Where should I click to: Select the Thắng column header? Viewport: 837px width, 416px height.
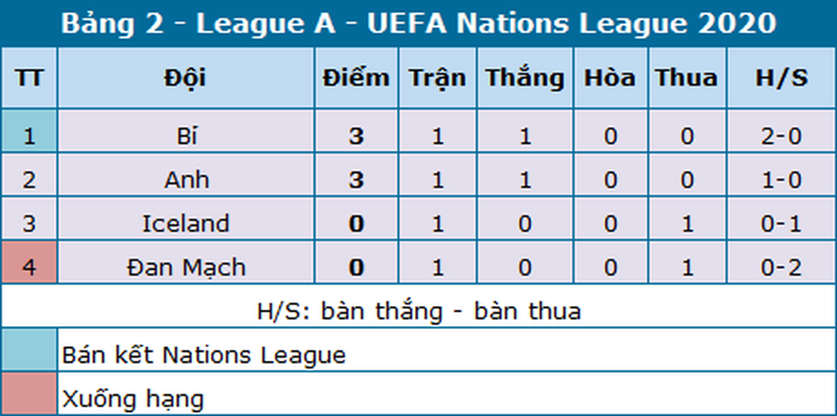point(524,78)
